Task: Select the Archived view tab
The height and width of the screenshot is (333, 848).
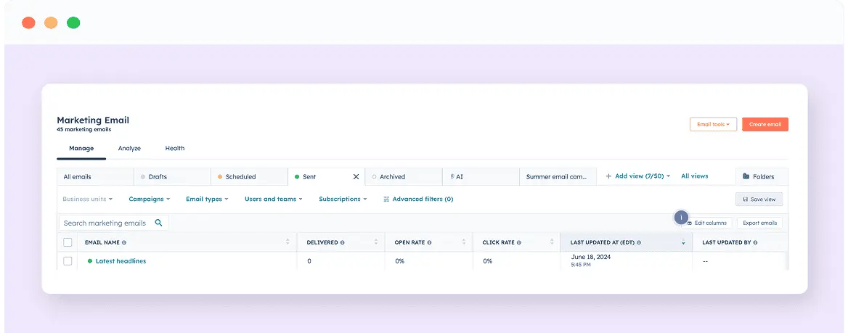Action: 404,177
